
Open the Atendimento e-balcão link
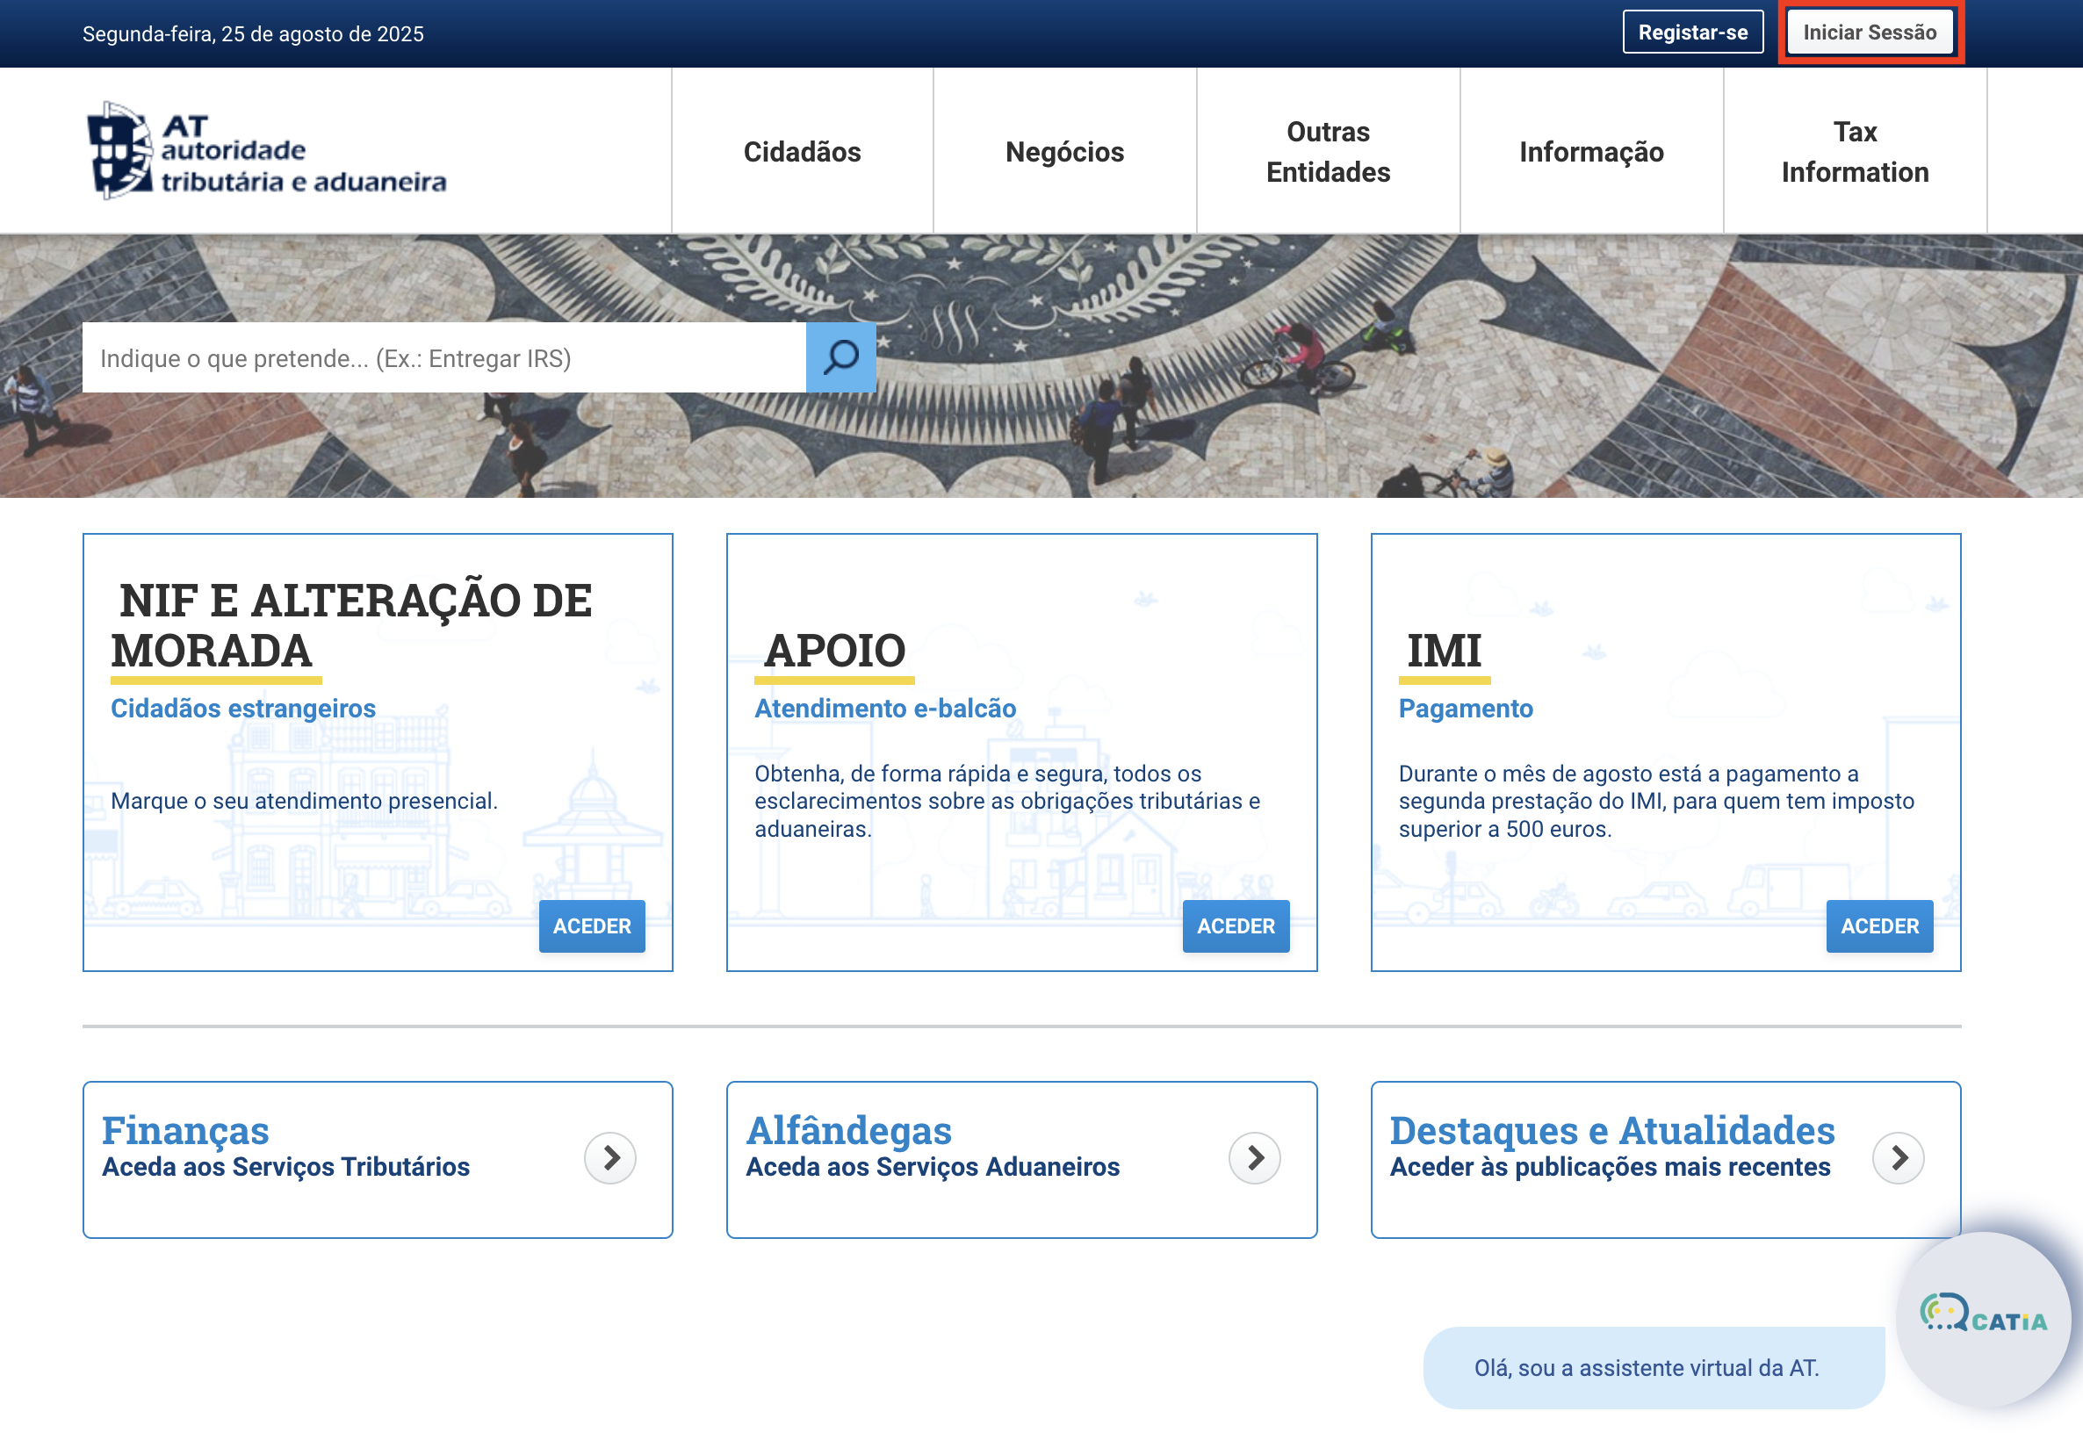pos(885,709)
